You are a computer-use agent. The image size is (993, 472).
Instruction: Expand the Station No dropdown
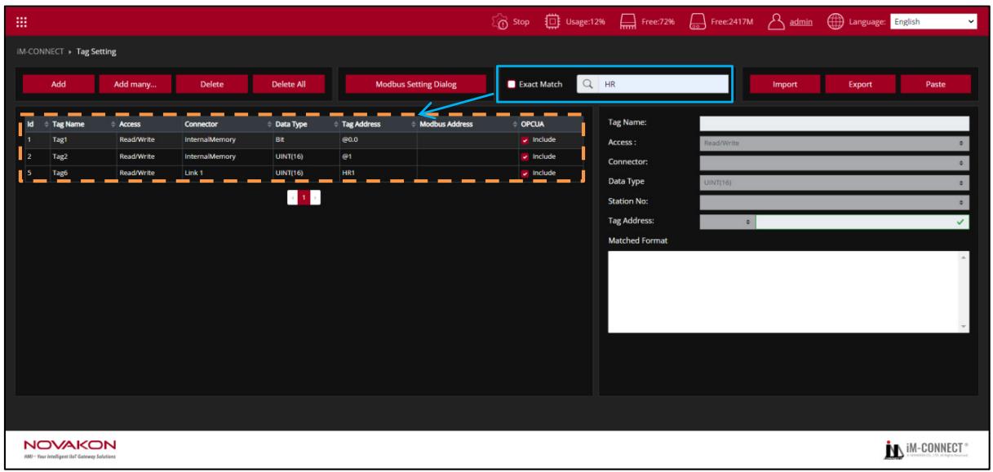pyautogui.click(x=835, y=201)
